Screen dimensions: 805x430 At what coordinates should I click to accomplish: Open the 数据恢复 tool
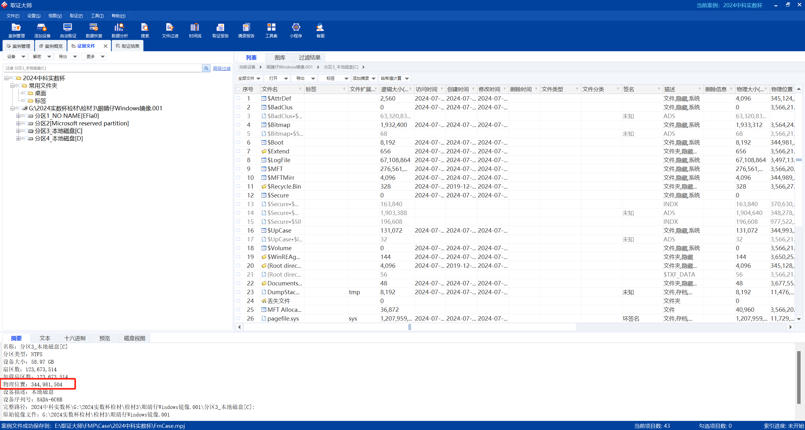coord(94,30)
